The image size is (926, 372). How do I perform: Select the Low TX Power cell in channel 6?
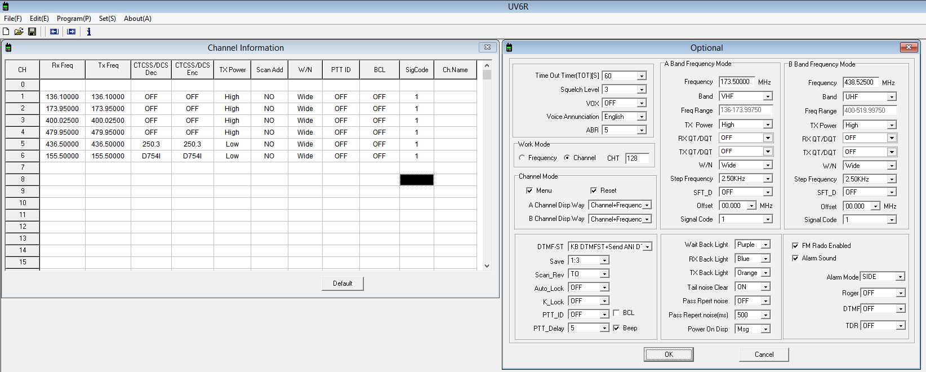click(232, 156)
